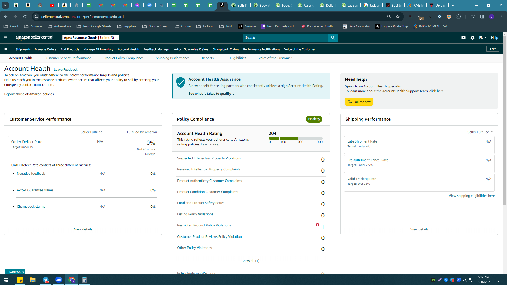The width and height of the screenshot is (507, 285).
Task: Open the media control music-note icon
Action: point(473,17)
